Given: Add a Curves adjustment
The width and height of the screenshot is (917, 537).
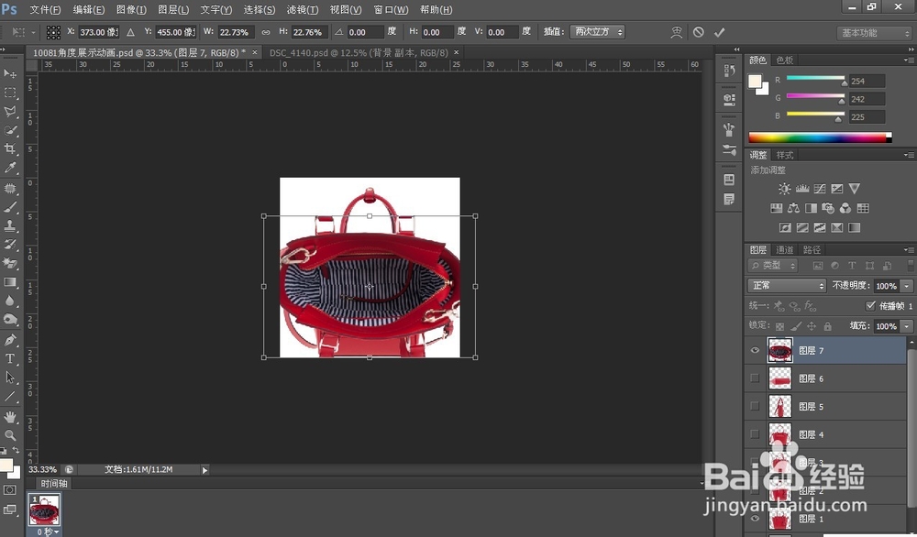Looking at the screenshot, I should pyautogui.click(x=820, y=189).
